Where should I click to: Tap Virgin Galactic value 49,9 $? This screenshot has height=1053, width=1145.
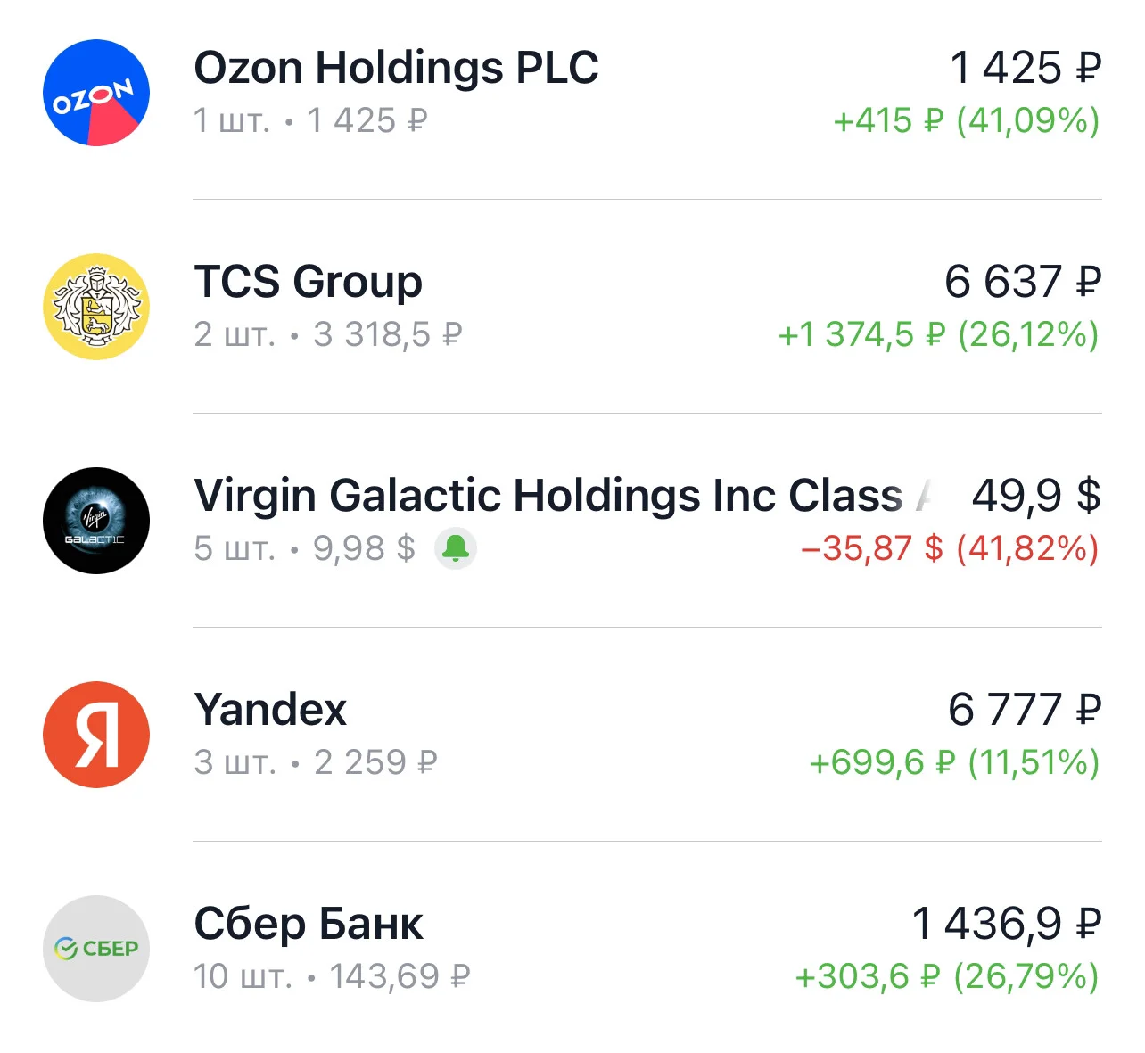[x=1036, y=496]
